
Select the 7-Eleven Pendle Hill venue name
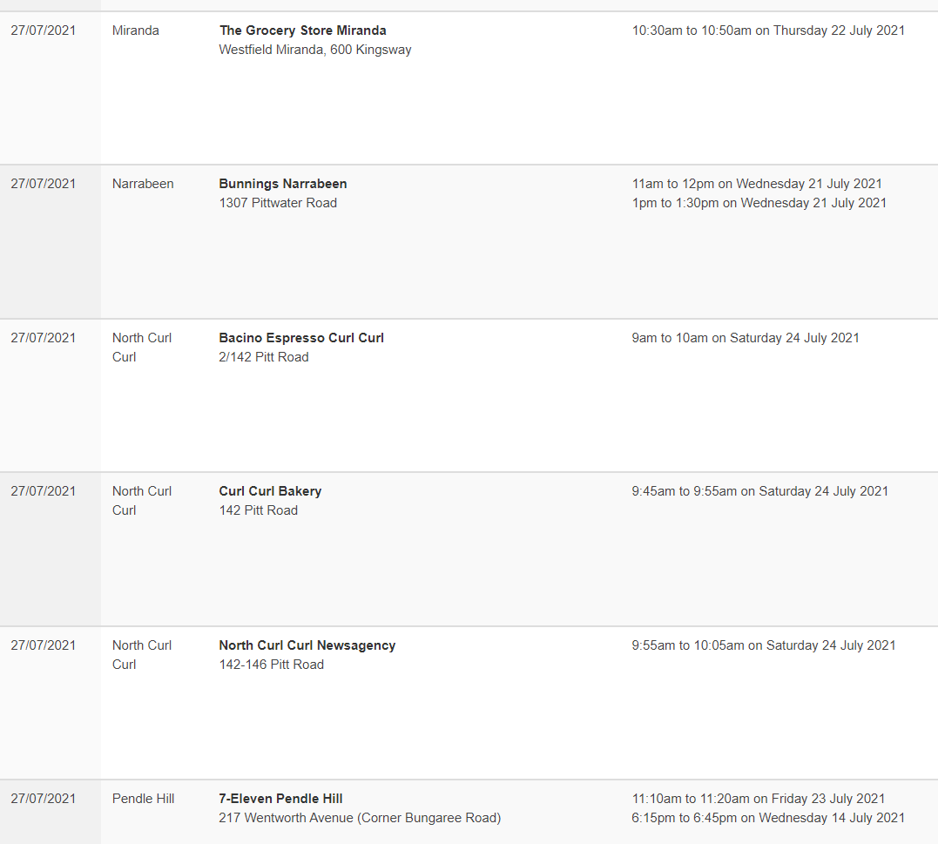280,799
